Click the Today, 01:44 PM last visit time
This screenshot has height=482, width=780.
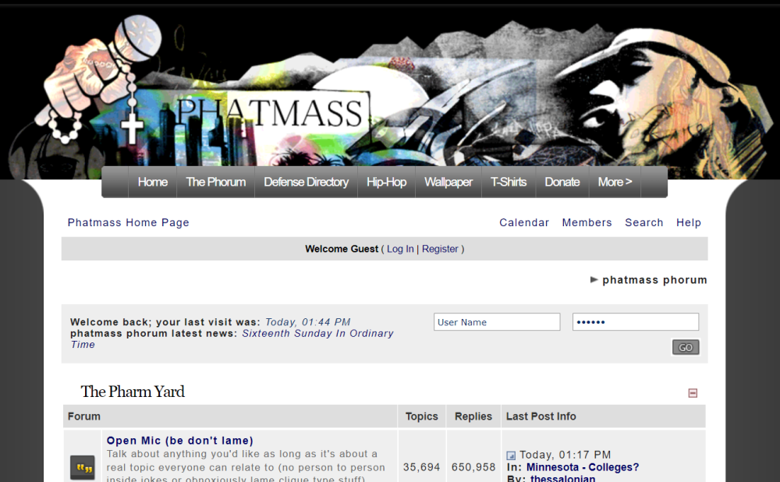click(x=307, y=322)
